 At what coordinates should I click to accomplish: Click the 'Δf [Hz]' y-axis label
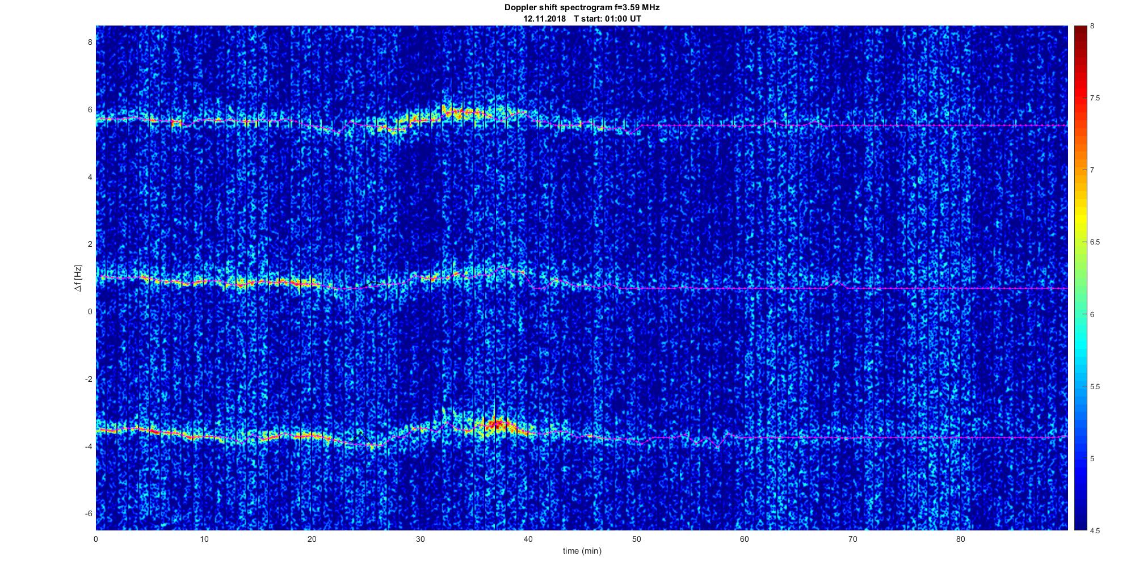coord(78,278)
